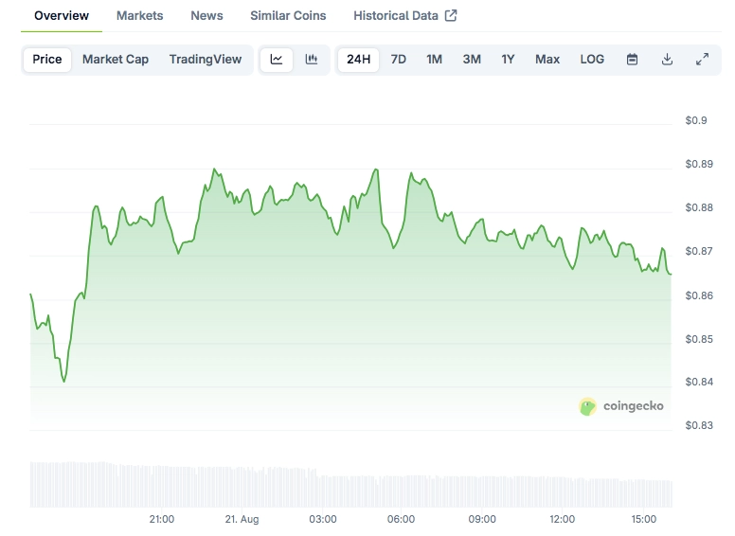Open the calendar date range picker
735x536 pixels.
(632, 60)
